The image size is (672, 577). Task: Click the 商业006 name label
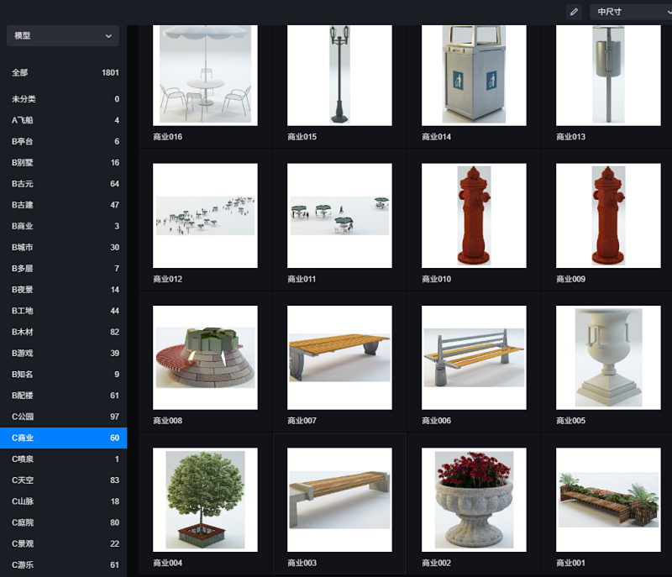pos(436,421)
